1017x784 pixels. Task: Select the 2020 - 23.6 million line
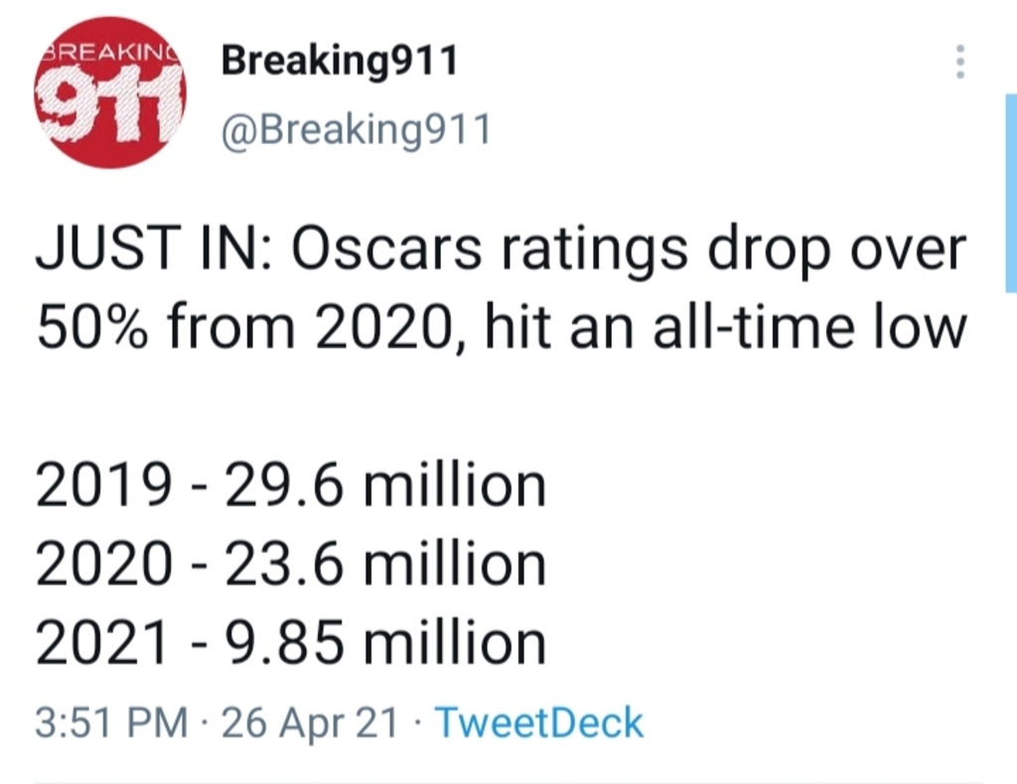coord(291,565)
